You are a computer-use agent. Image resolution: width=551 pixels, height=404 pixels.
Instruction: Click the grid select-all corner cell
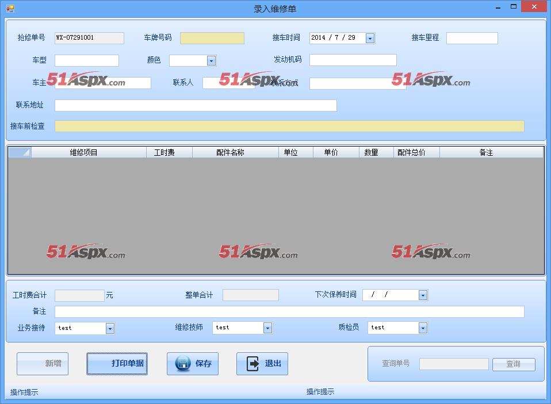point(20,152)
